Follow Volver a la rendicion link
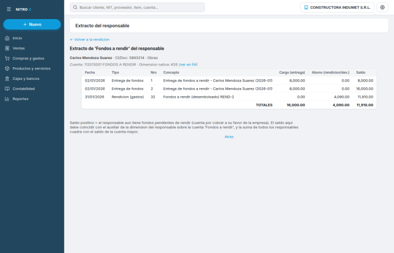 [x=90, y=39]
